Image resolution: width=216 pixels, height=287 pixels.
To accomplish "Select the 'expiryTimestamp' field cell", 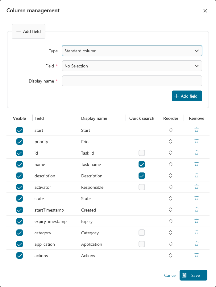I will (x=50, y=221).
